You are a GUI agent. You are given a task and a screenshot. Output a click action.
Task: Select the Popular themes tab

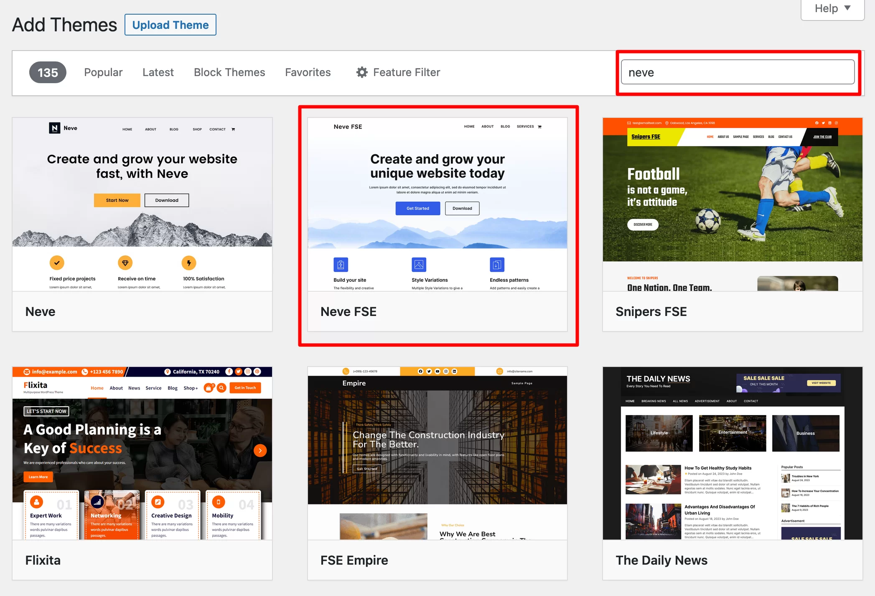[103, 72]
